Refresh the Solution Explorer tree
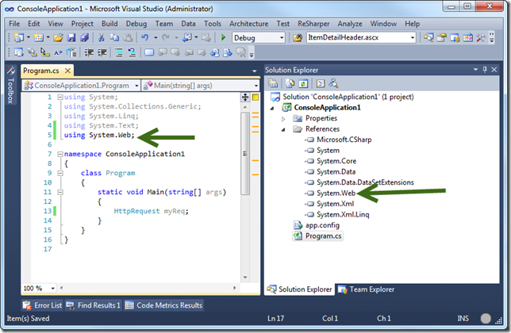This screenshot has width=511, height=333. (x=303, y=84)
